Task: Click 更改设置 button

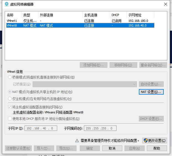Action: [155, 141]
